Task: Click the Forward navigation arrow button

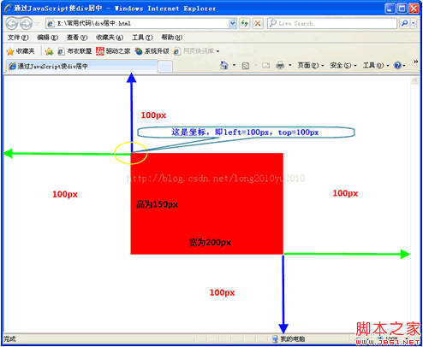Action: click(x=26, y=24)
